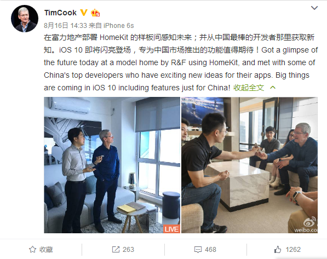This screenshot has height=259, width=327.
Task: Click the 1262 like count
Action: click(x=293, y=249)
